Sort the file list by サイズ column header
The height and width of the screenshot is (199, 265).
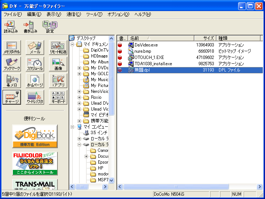pos(204,38)
